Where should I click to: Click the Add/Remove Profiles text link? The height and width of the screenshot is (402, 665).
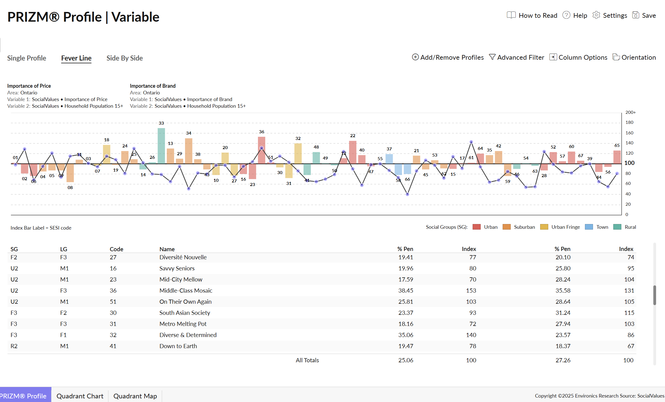point(451,57)
